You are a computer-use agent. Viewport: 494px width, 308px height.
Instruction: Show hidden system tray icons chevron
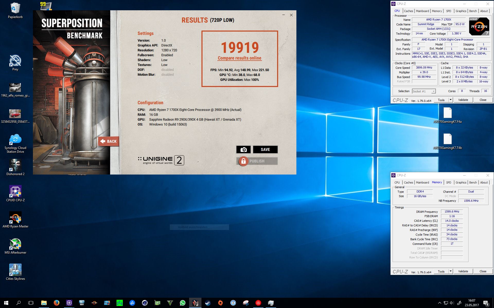click(439, 303)
